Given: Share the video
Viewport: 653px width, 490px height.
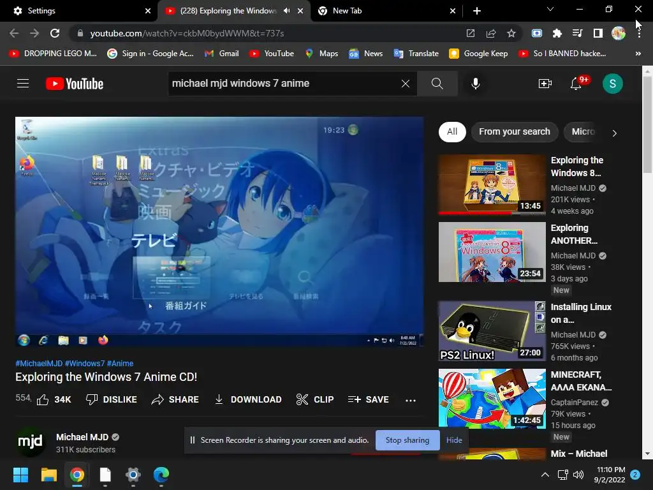Looking at the screenshot, I should click(175, 399).
